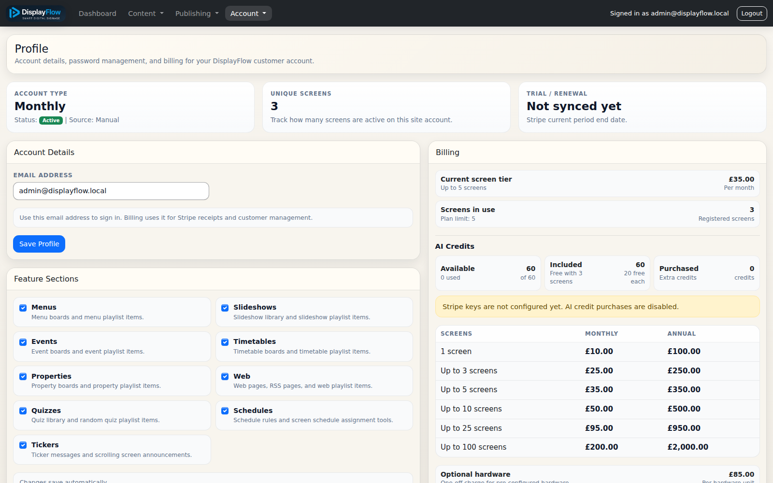Toggle the Slideshows feature checkbox
Screen dimensions: 773x483
tap(225, 308)
